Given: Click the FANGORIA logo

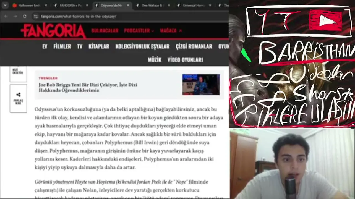Looking at the screenshot, I should (x=53, y=31).
